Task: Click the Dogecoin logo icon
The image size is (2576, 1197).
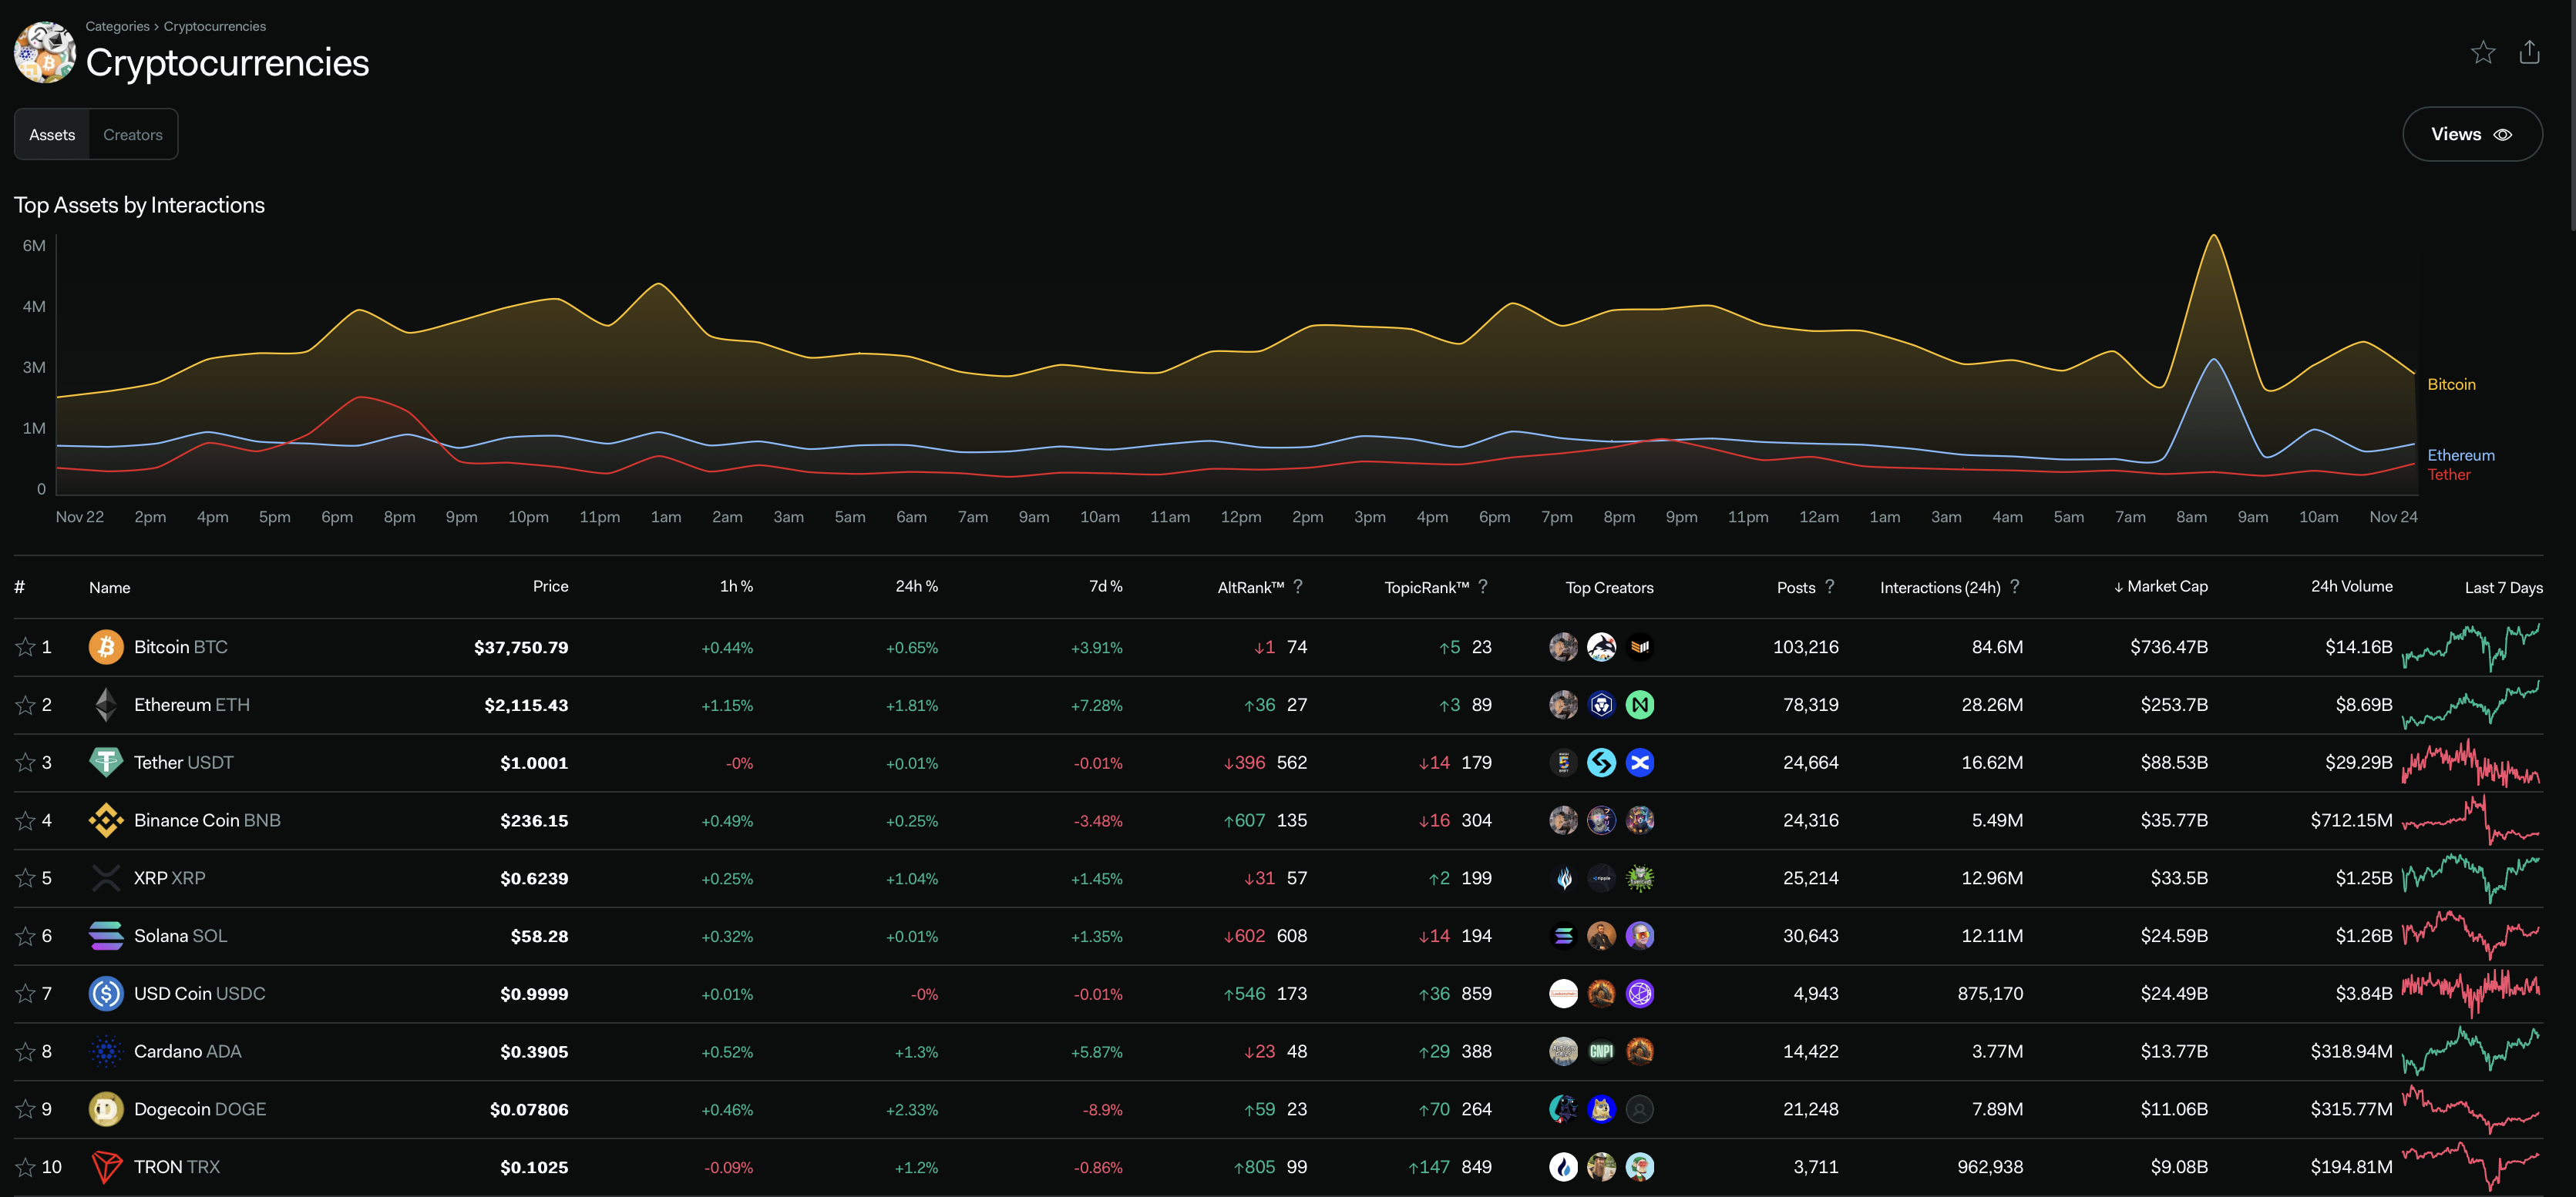Action: click(x=106, y=1109)
